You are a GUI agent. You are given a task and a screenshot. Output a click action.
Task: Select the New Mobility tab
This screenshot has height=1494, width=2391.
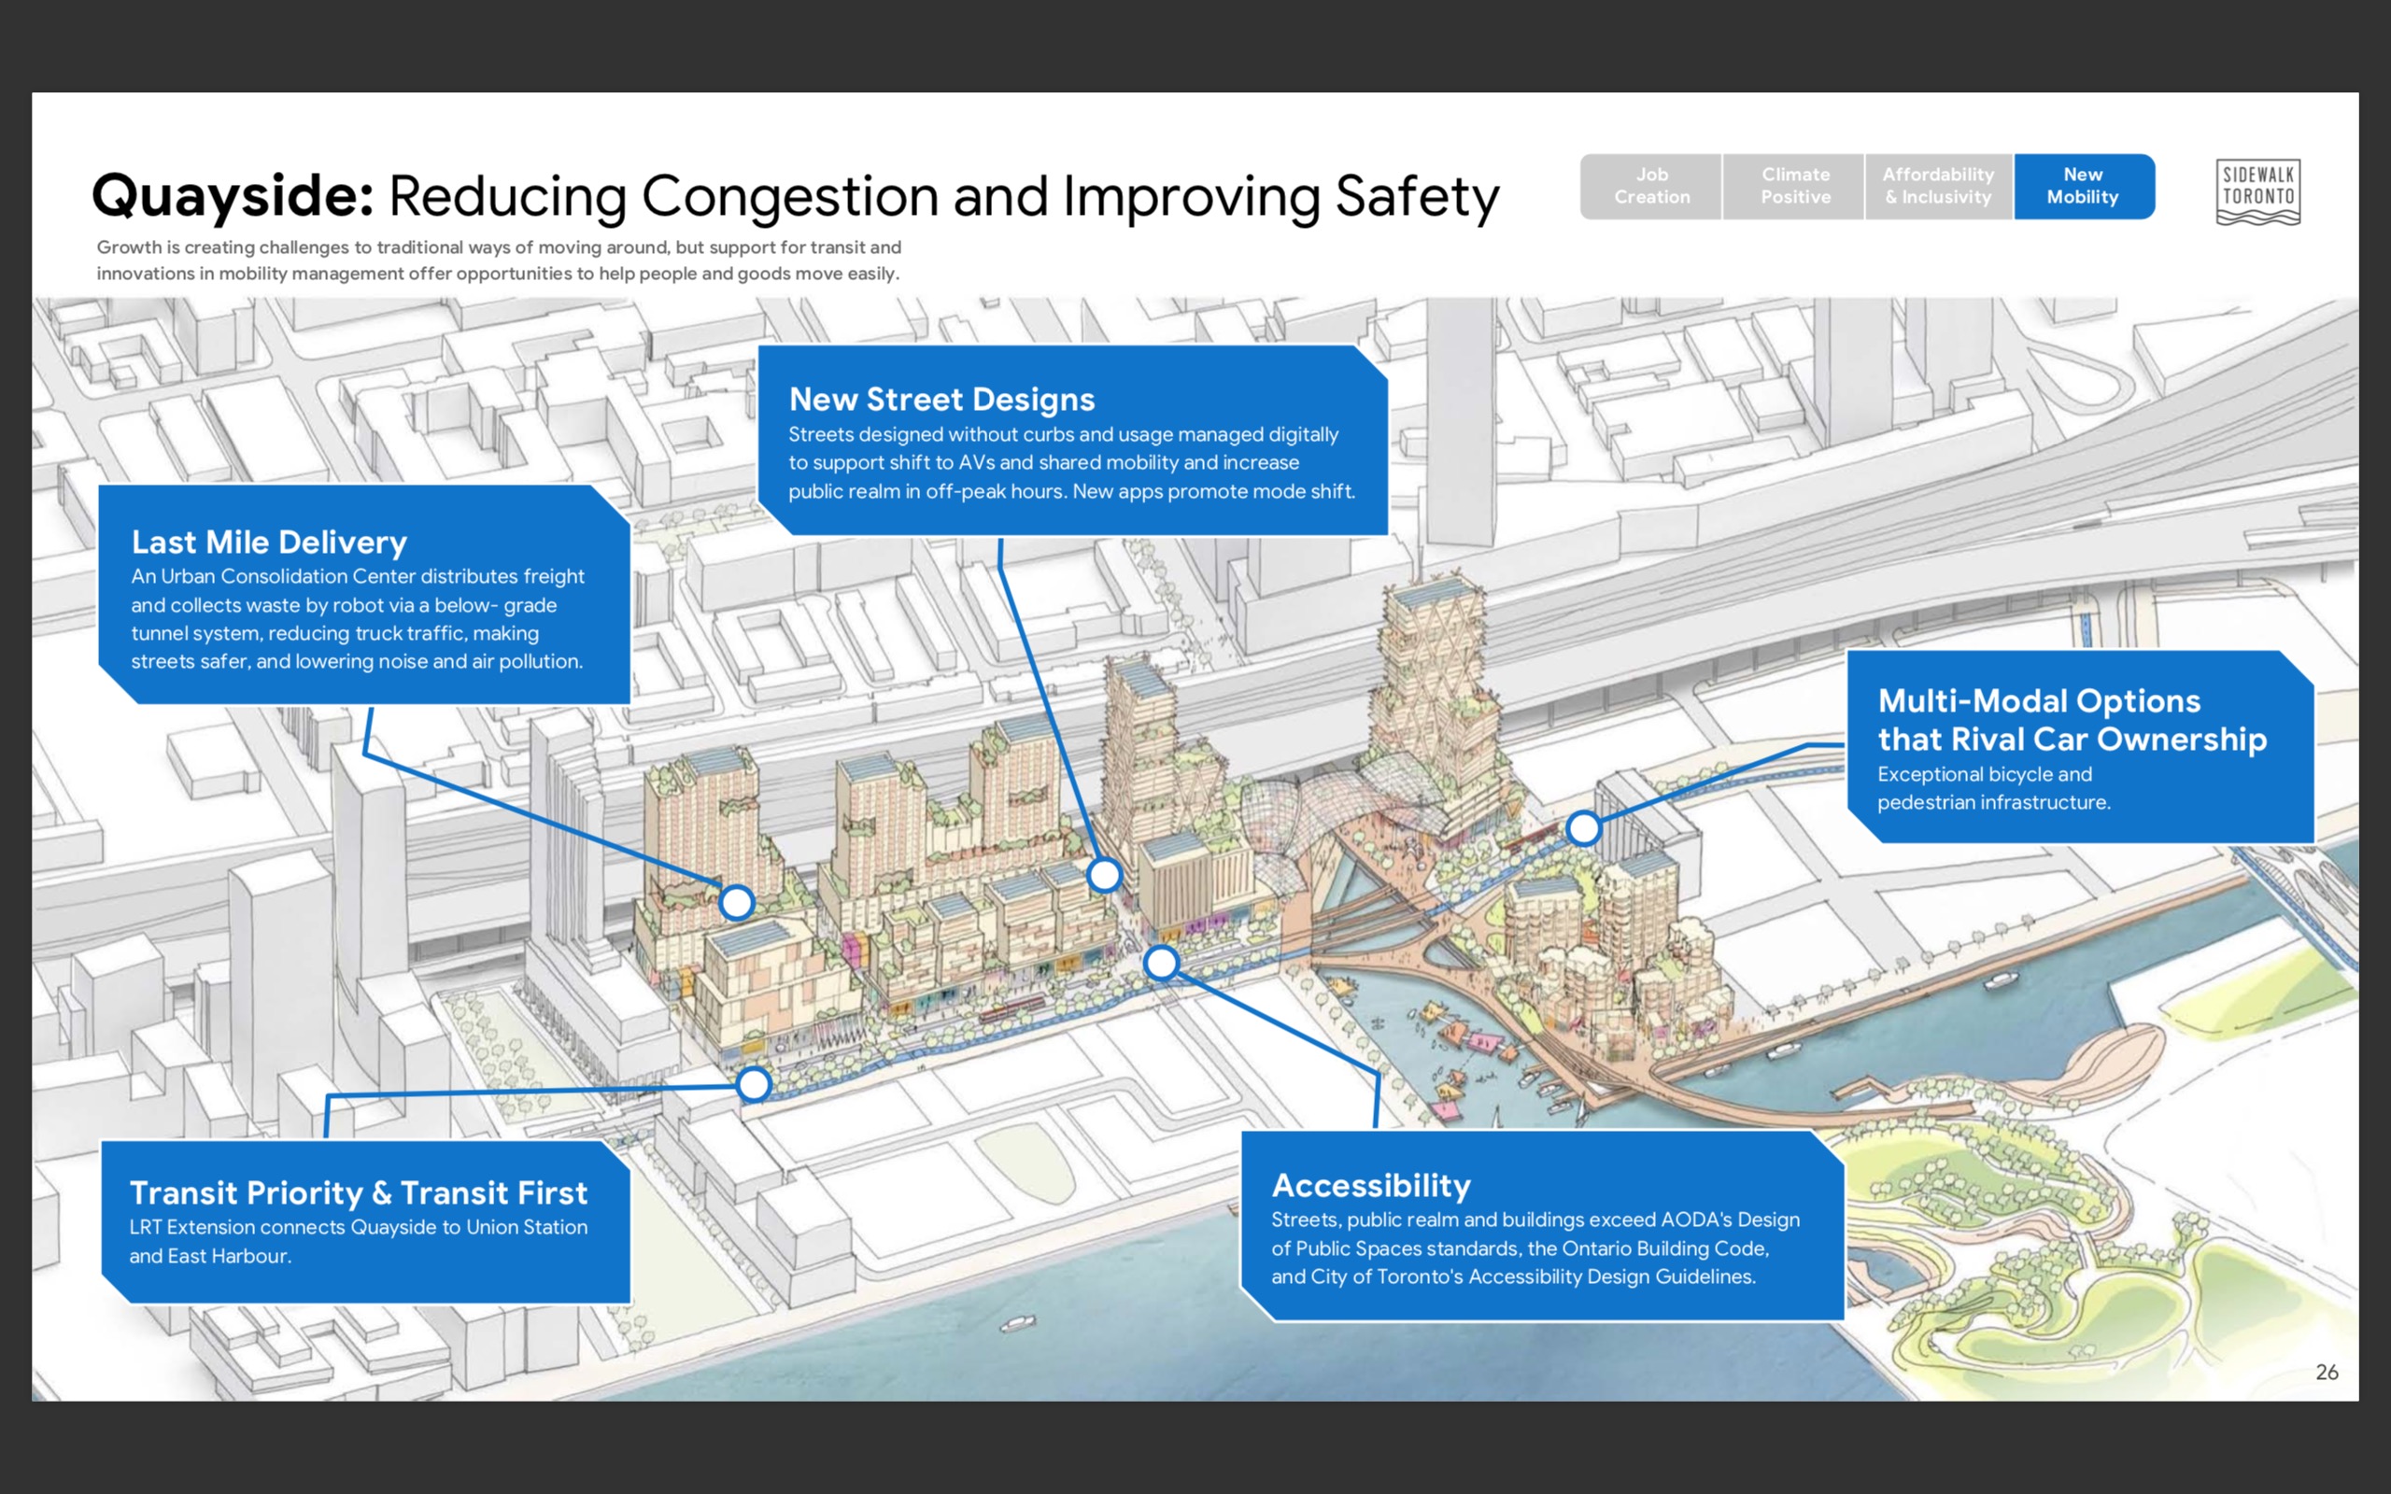tap(2085, 186)
